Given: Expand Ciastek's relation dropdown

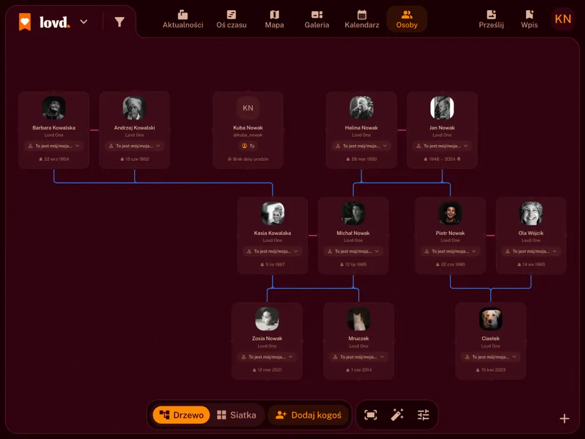Looking at the screenshot, I should pos(491,357).
